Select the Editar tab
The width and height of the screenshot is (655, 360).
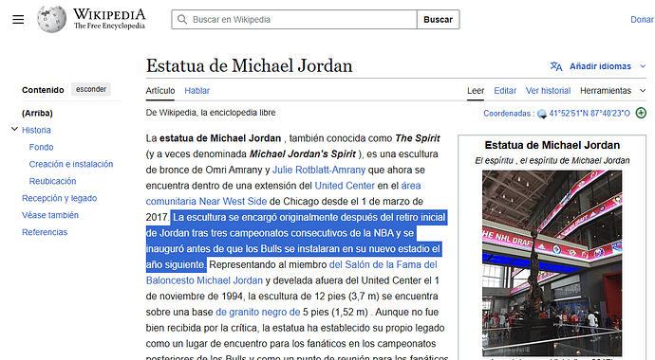point(505,90)
